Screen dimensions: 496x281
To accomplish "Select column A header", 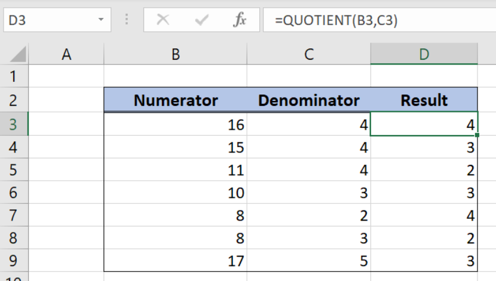I will pos(66,54).
